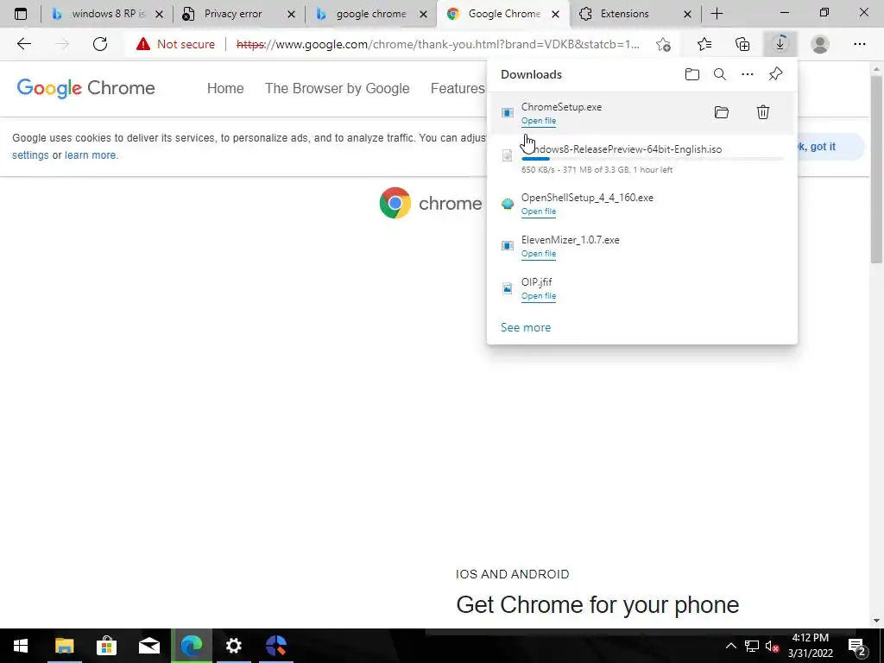Click the Google Chrome logo
The width and height of the screenshot is (884, 663).
pyautogui.click(x=85, y=88)
